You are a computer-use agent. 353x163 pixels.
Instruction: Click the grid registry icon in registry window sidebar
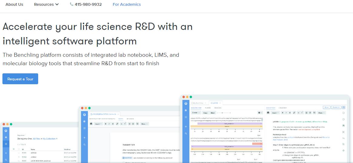pos(6,144)
